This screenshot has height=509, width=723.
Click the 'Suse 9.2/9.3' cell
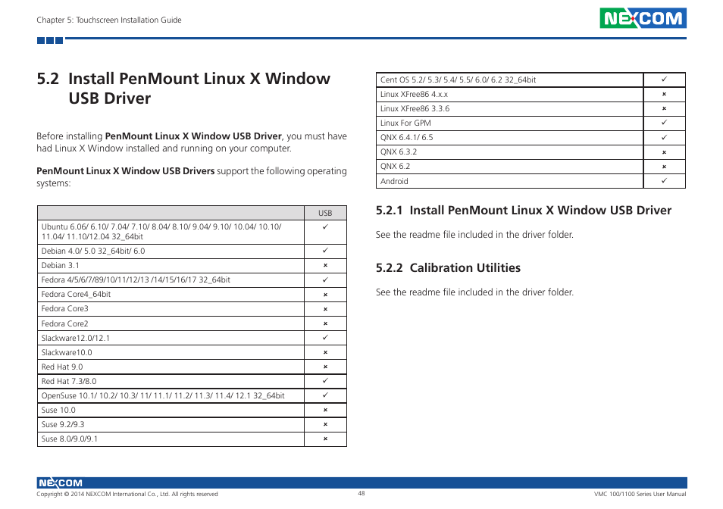pyautogui.click(x=171, y=425)
